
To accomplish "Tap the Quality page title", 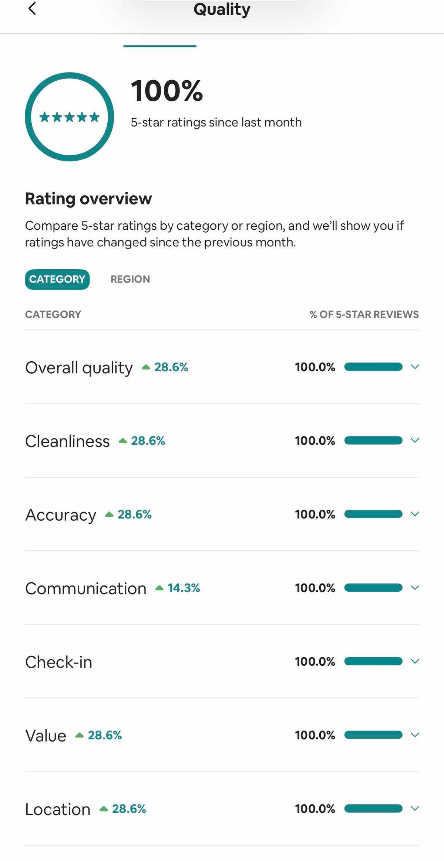I will [222, 10].
